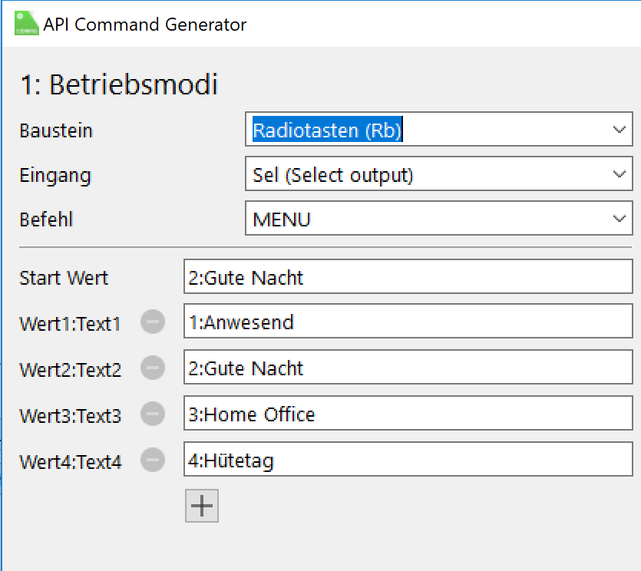Select the 3:Home Office text field
Image resolution: width=641 pixels, height=571 pixels.
[408, 415]
